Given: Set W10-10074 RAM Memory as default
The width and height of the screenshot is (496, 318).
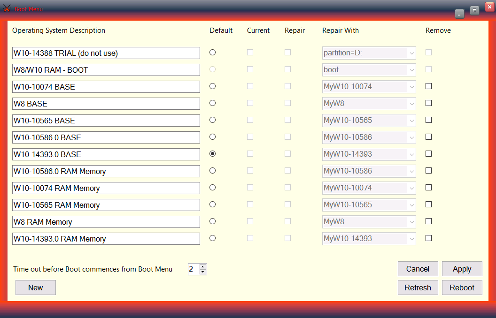Looking at the screenshot, I should click(x=213, y=188).
